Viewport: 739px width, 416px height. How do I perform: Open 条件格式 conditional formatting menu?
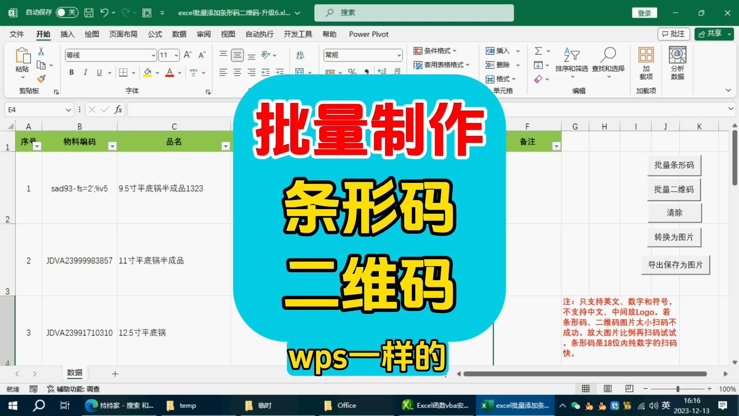point(435,51)
